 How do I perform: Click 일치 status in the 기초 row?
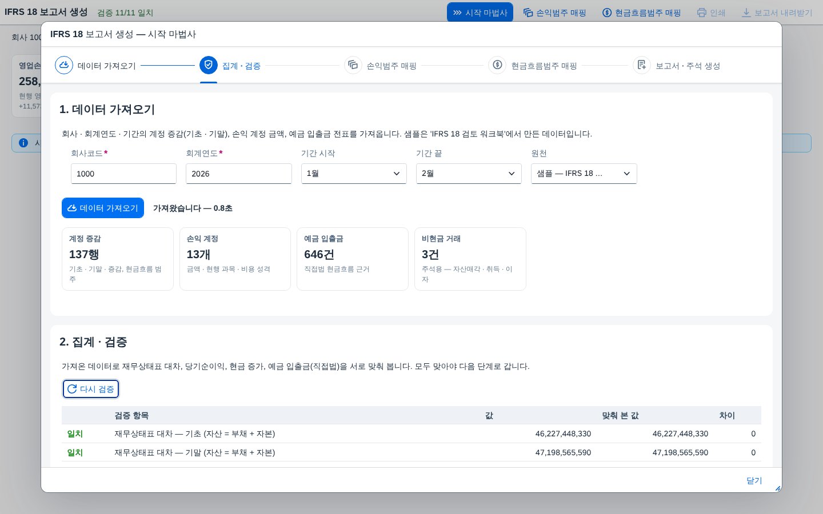coord(75,433)
